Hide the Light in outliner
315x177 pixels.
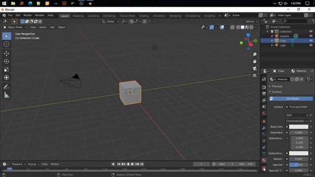coord(311,45)
